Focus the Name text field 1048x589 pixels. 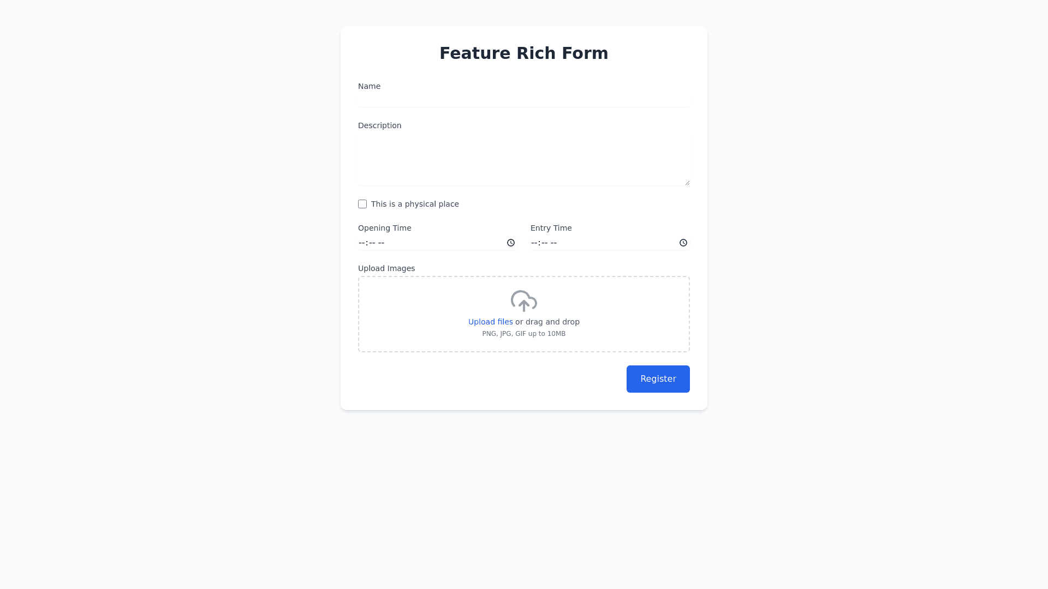tap(523, 100)
